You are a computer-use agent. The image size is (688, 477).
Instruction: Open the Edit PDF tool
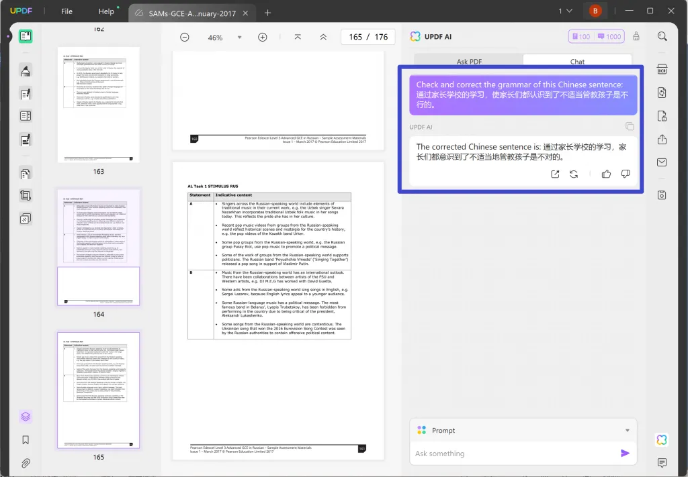pyautogui.click(x=26, y=93)
